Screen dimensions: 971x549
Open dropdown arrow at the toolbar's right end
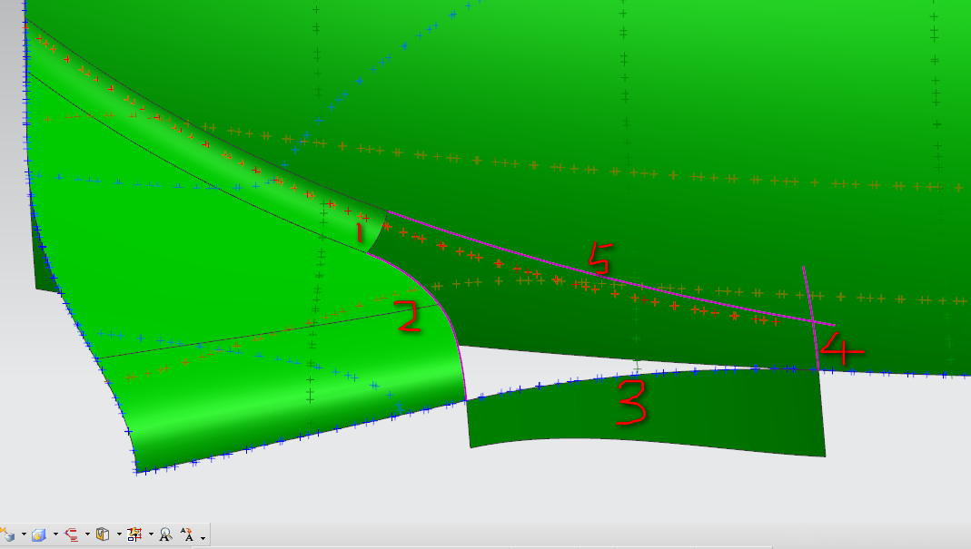(203, 537)
